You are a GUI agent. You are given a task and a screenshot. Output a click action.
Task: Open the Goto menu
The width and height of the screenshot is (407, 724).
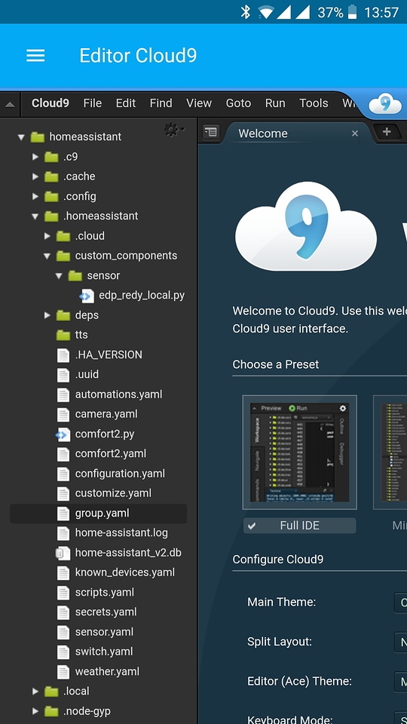[238, 103]
